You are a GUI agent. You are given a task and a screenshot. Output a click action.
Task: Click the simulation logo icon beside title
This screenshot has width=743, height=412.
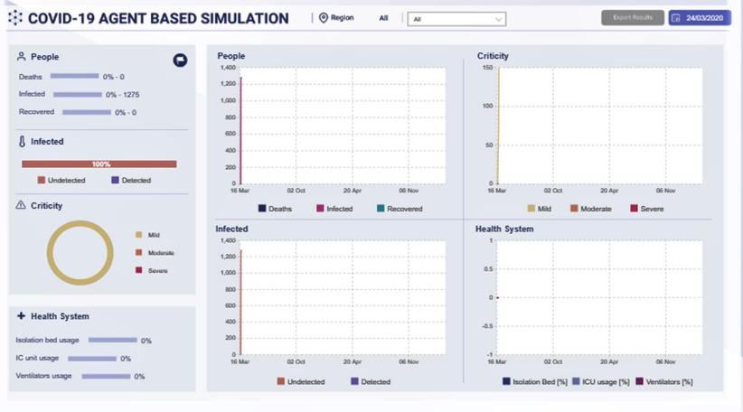point(15,18)
